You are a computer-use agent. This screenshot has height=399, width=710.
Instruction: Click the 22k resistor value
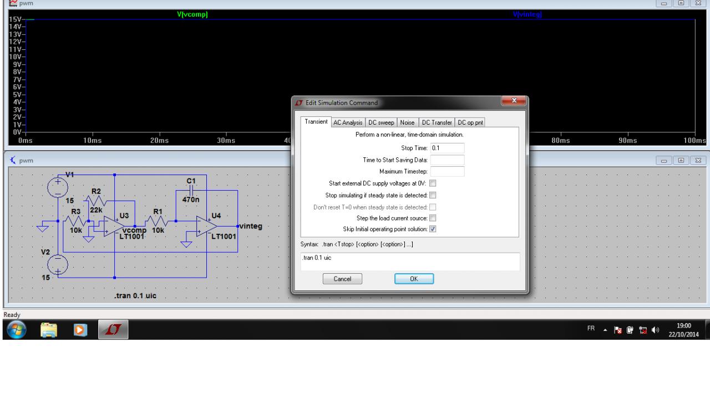97,211
